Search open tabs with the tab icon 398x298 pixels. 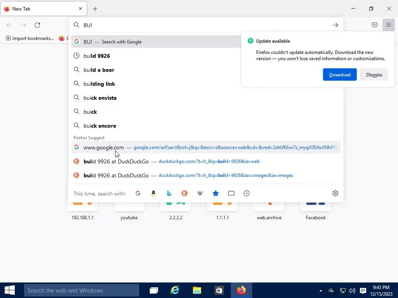coord(231,193)
